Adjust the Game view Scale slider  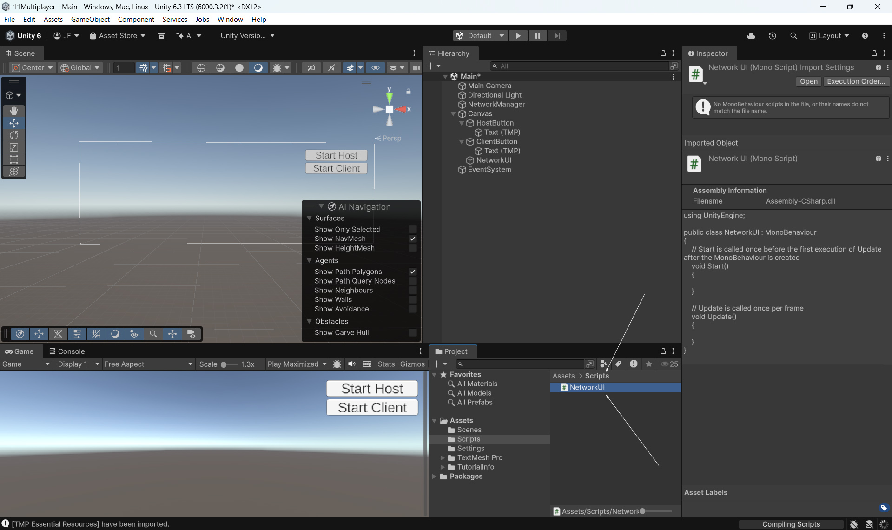[x=224, y=364]
